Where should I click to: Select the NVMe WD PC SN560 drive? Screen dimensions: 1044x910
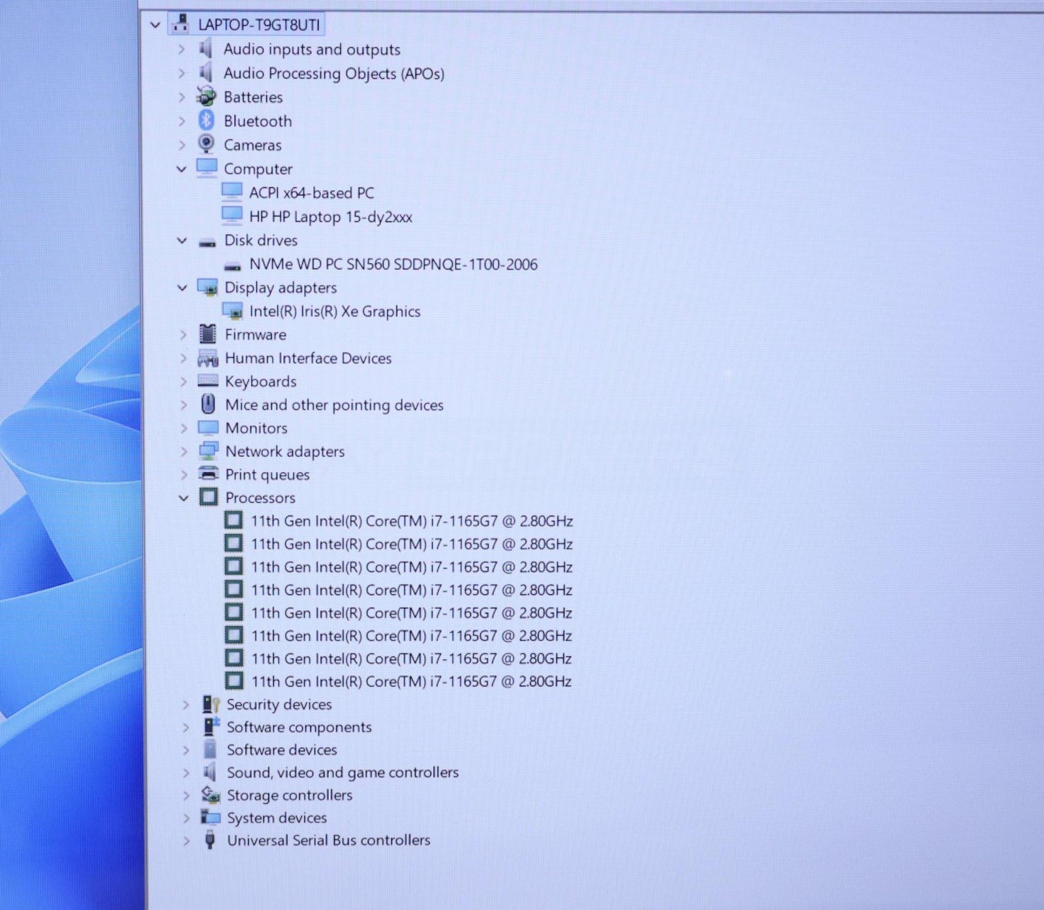(393, 265)
